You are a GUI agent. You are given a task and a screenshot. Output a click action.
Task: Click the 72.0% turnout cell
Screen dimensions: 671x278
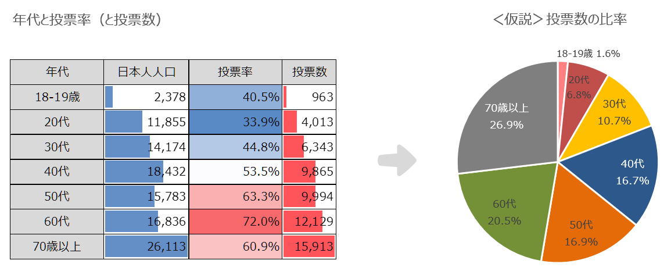point(235,222)
